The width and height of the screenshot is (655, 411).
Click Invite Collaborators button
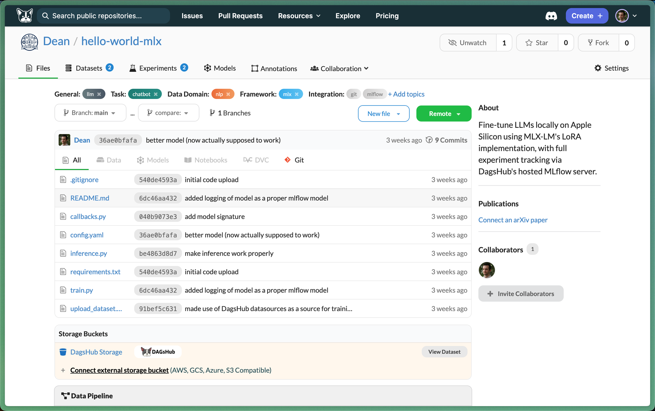[x=521, y=294]
